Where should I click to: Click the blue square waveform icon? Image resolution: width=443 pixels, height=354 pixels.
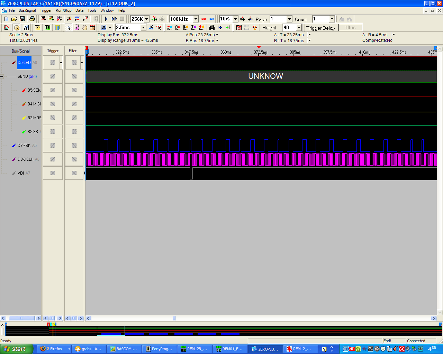pos(211,19)
